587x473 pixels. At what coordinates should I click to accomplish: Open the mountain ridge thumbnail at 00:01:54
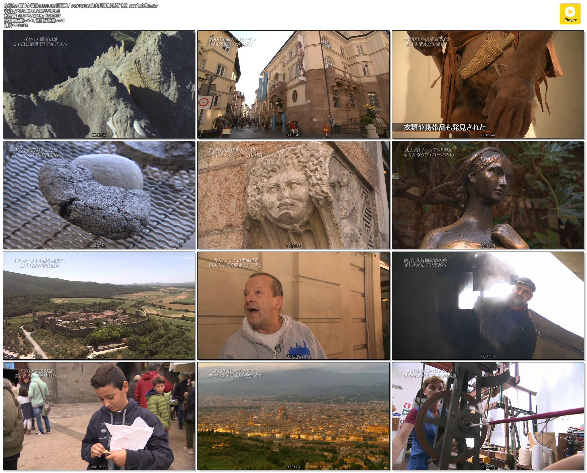coord(99,84)
